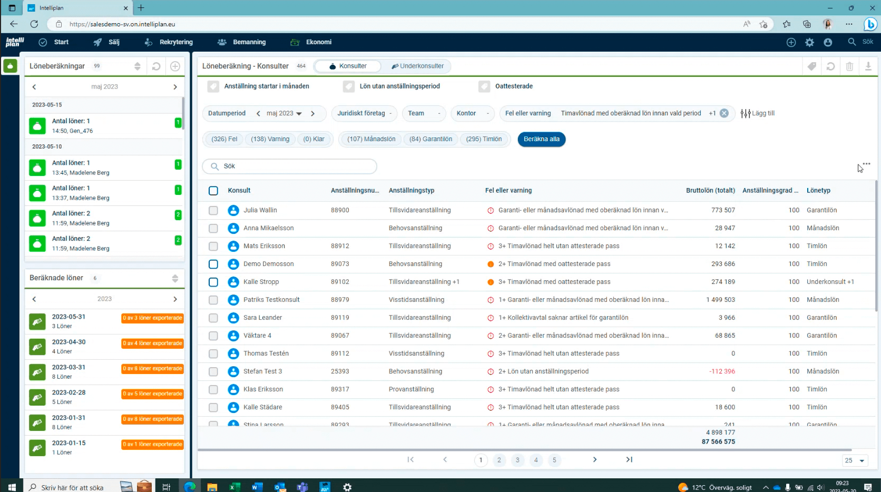Open the Rekrytering menu
Image resolution: width=881 pixels, height=492 pixels.
click(x=176, y=42)
